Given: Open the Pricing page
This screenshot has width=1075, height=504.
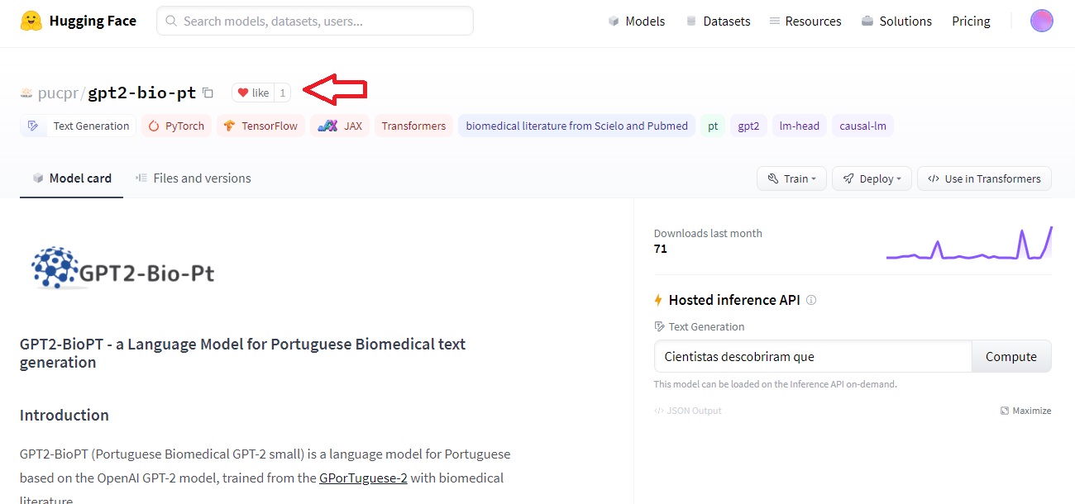Looking at the screenshot, I should 971,21.
